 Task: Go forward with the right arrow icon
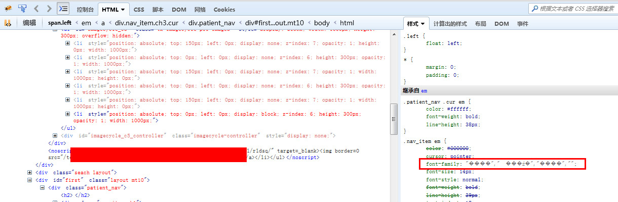point(49,9)
